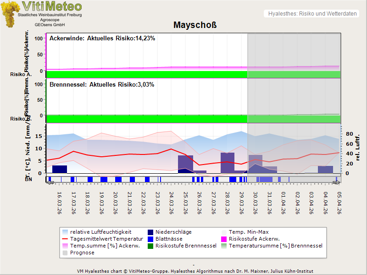Click the Ackerwinde Aktuelles Risiko text
This screenshot has width=367, height=275.
(102, 38)
